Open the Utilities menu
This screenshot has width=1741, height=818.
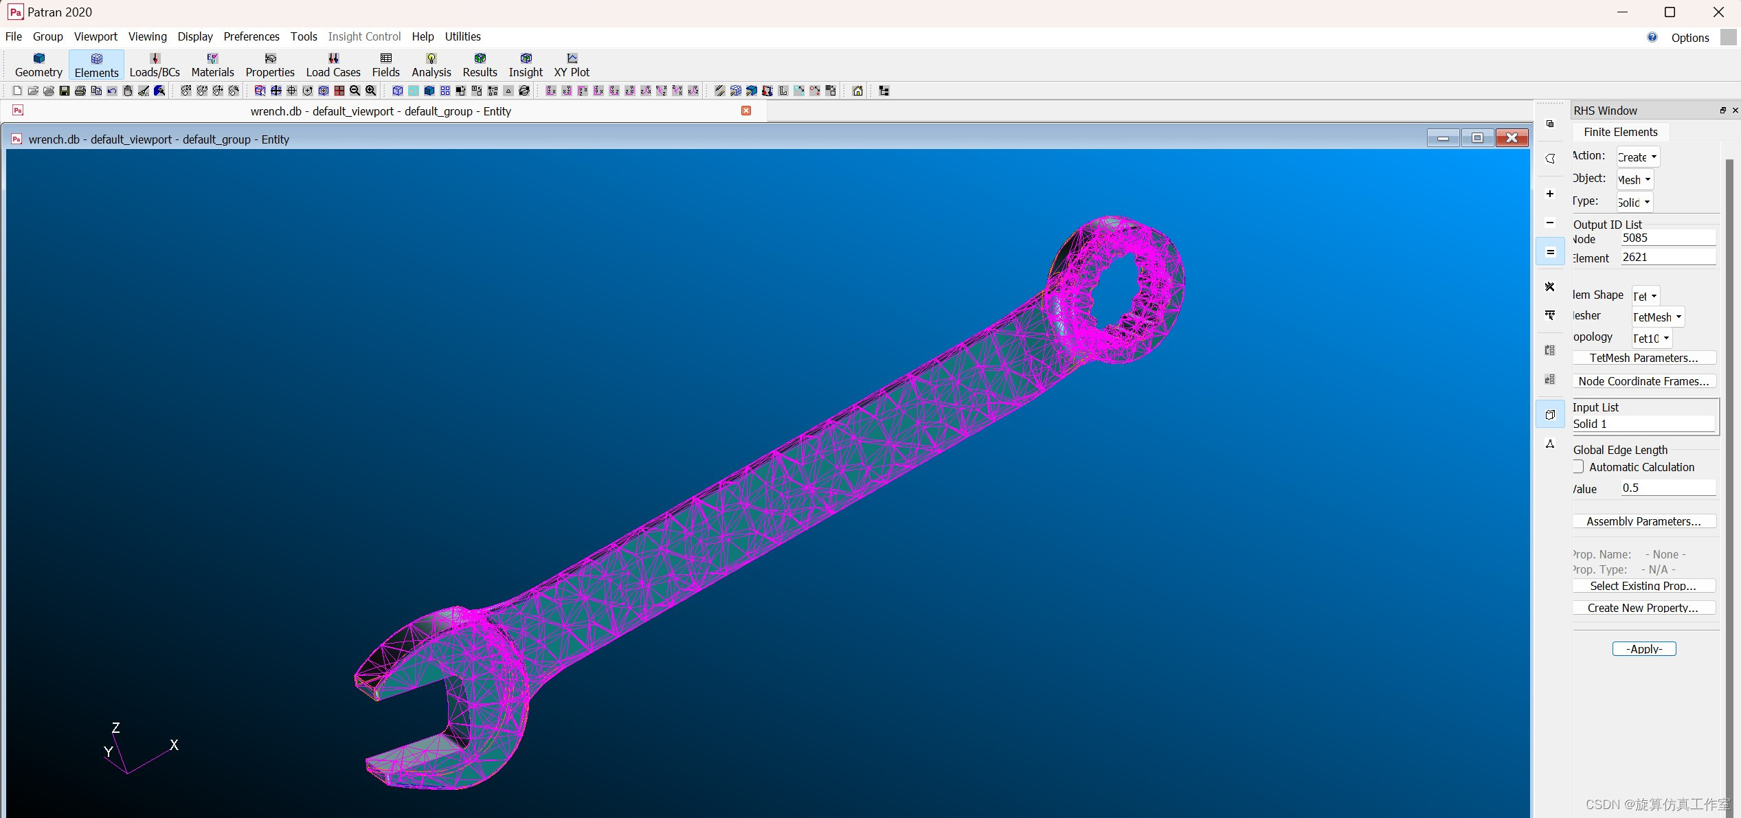coord(462,36)
